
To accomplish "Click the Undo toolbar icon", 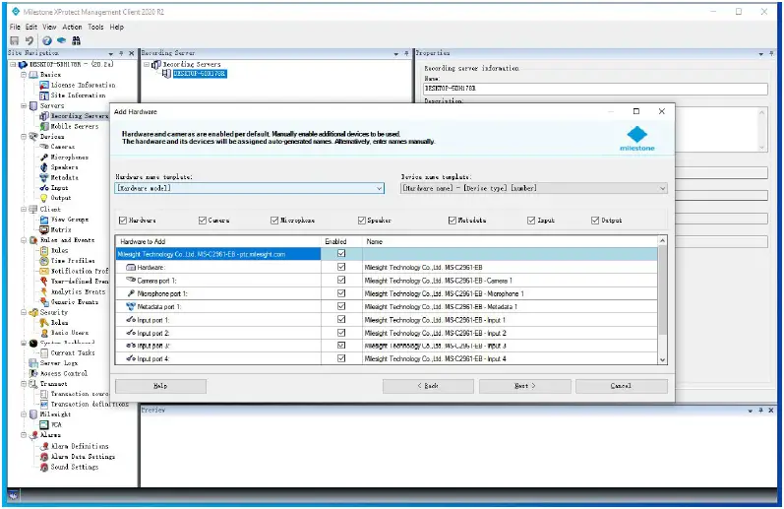I will click(30, 40).
